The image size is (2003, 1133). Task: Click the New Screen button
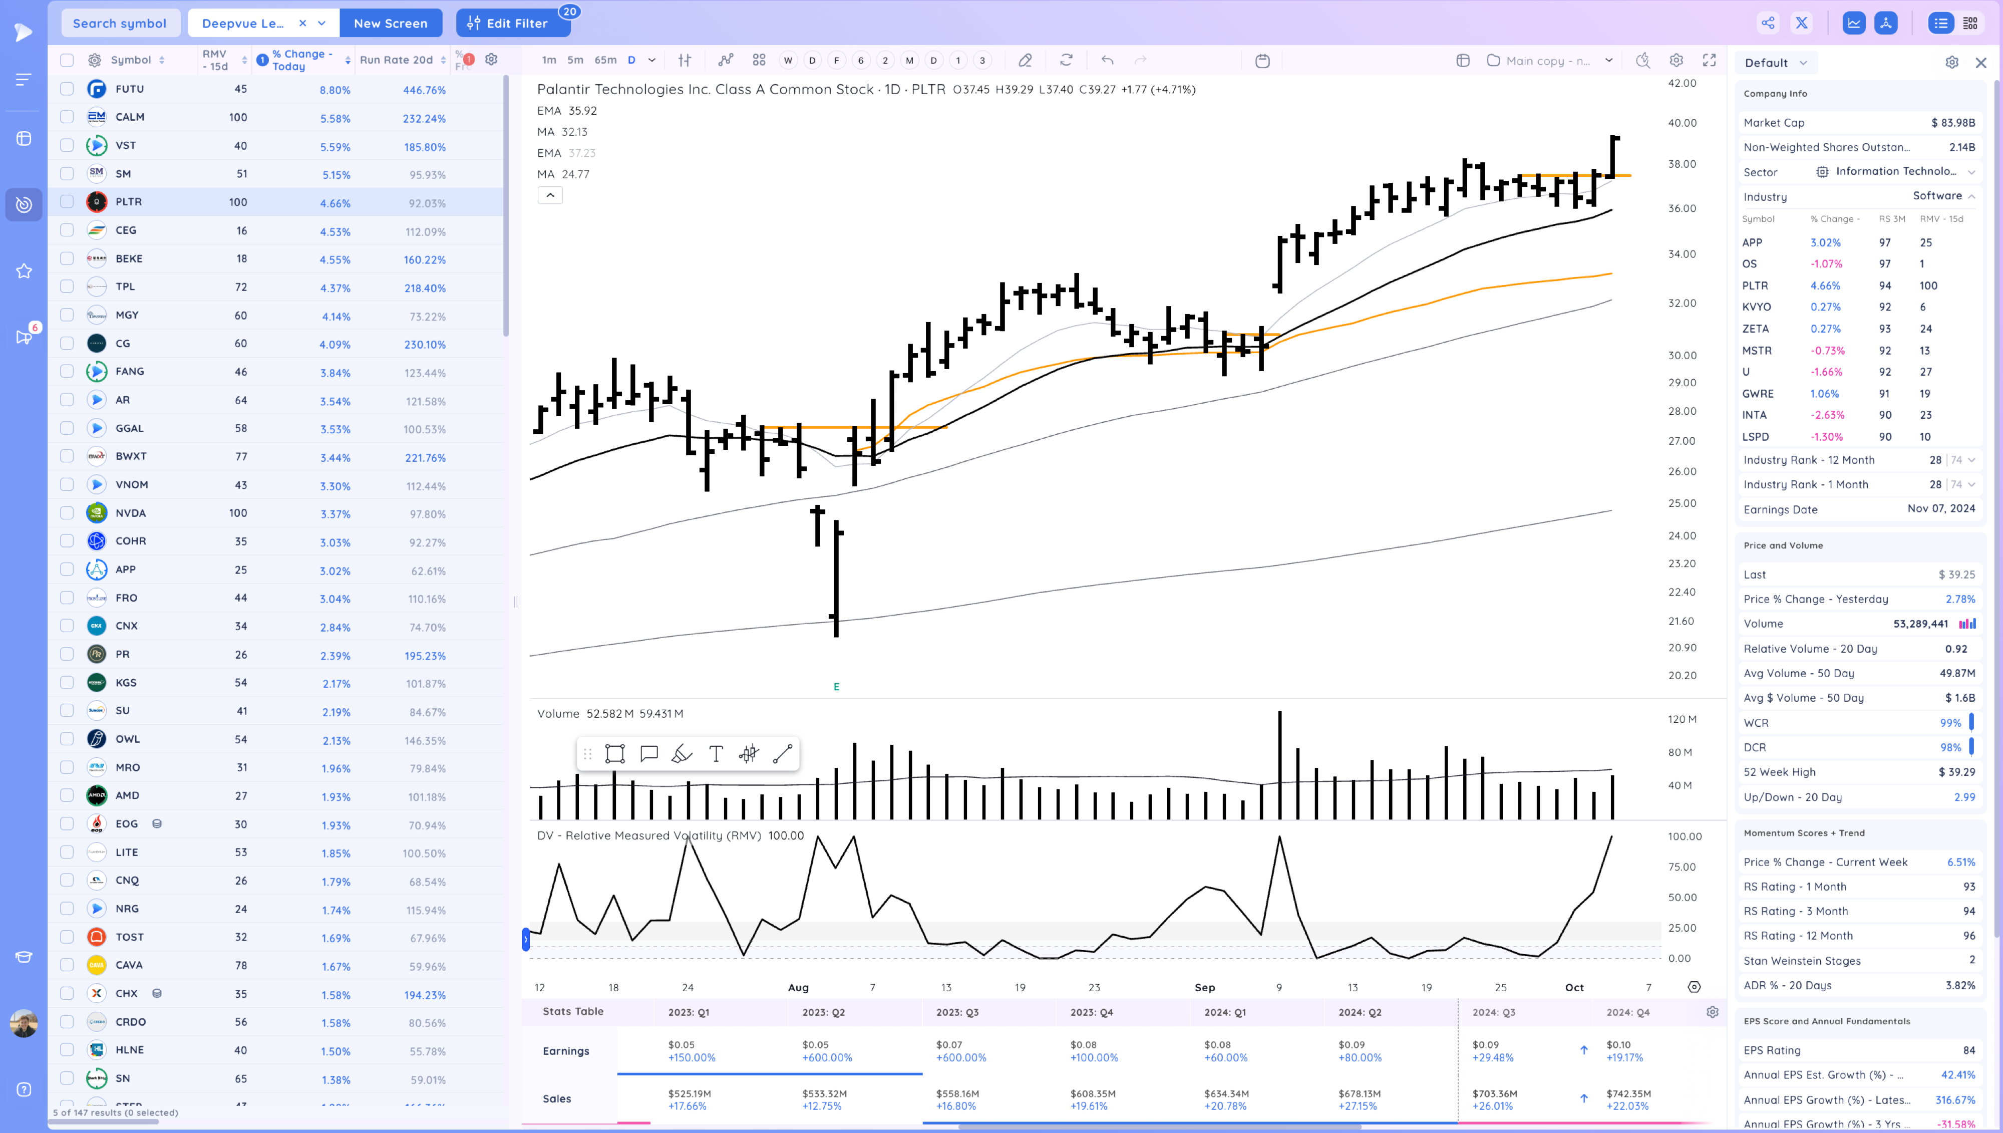tap(391, 24)
